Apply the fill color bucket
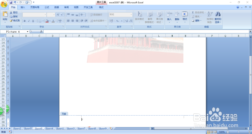252x134 pixels. pyautogui.click(x=47, y=21)
